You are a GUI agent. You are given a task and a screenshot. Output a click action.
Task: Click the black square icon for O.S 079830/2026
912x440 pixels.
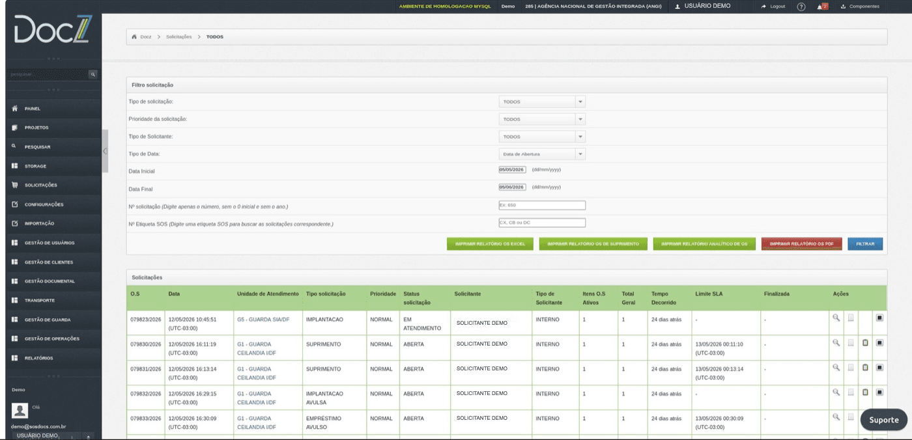tap(879, 342)
